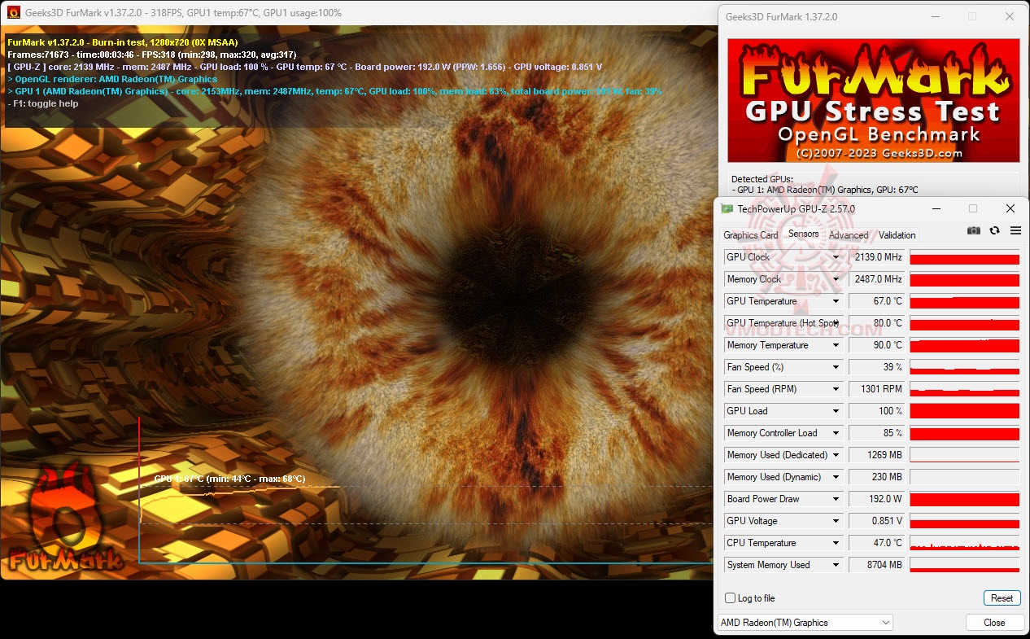Click FurMark flame icon in render window title bar
Image resolution: width=1030 pixels, height=639 pixels.
(x=13, y=13)
